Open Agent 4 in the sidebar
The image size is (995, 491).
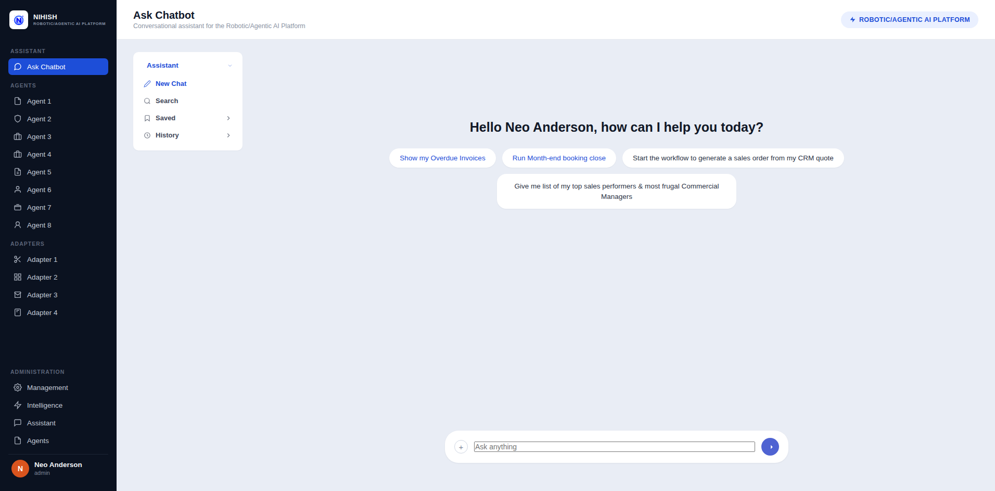click(x=58, y=154)
